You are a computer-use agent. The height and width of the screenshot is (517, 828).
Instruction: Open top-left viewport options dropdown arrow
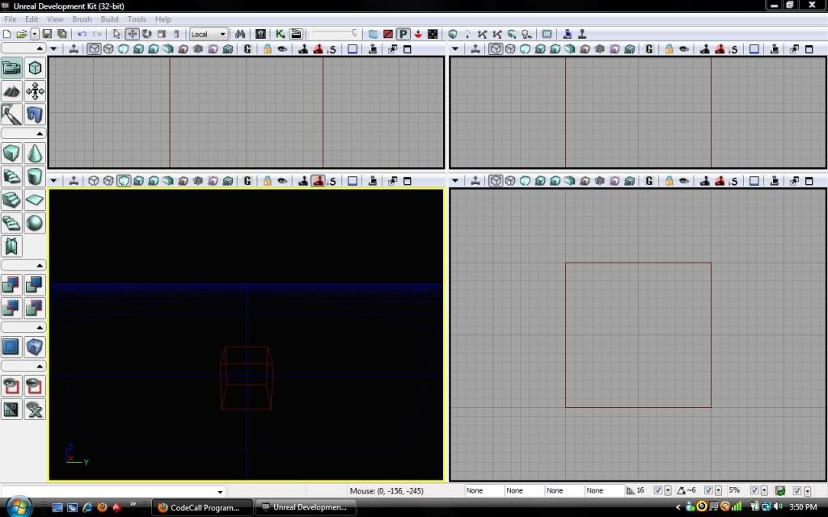[x=53, y=49]
